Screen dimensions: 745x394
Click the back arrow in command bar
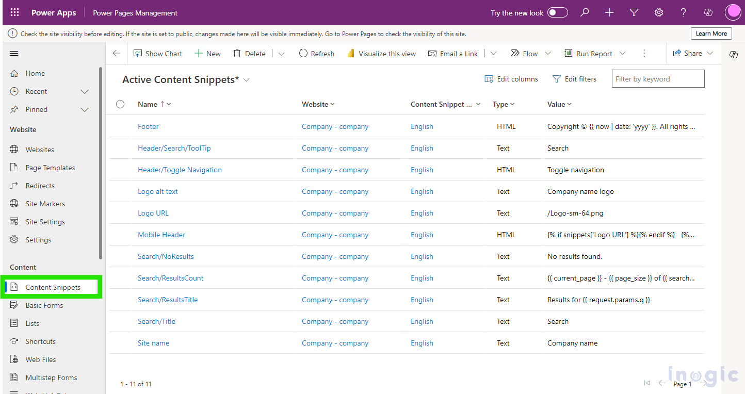point(117,54)
